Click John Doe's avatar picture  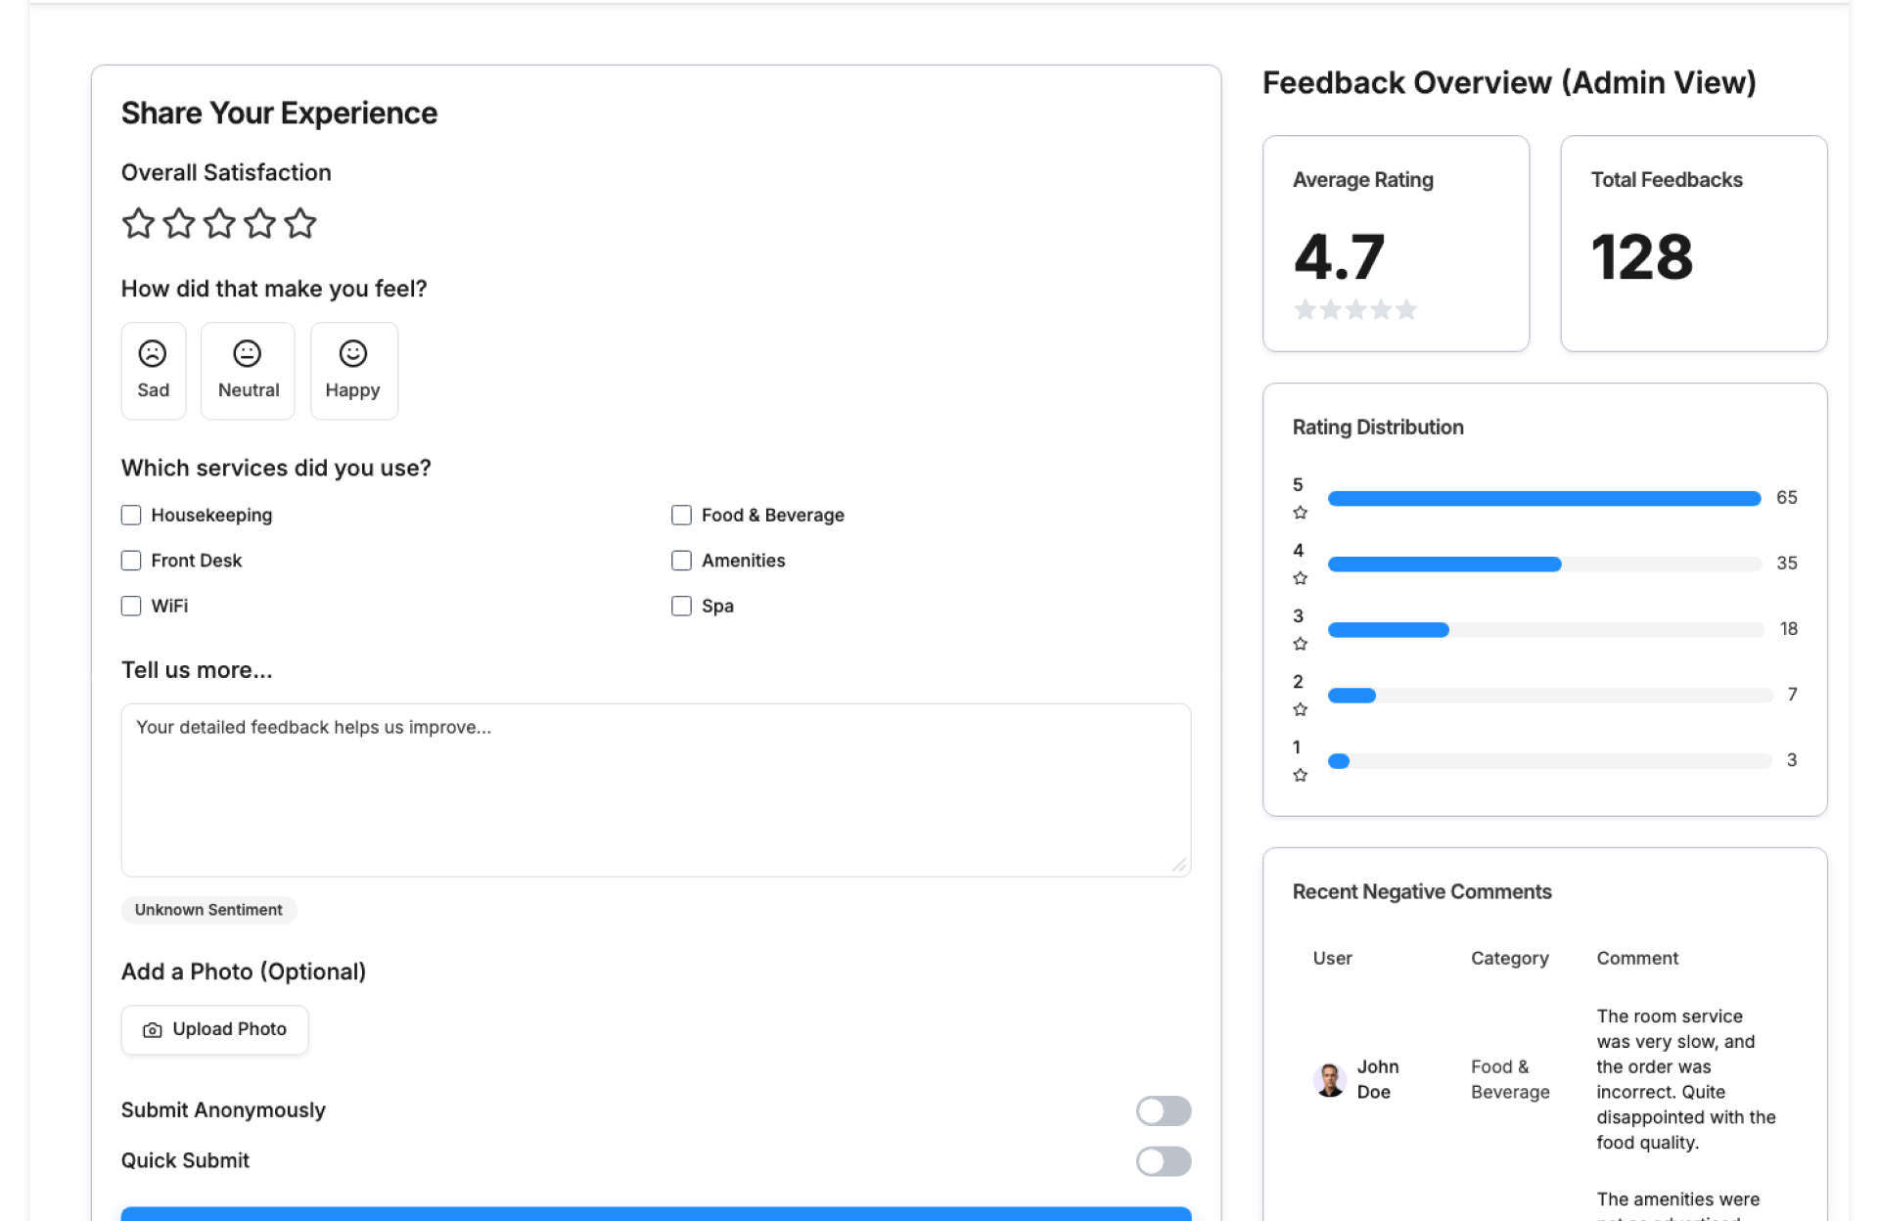point(1329,1079)
